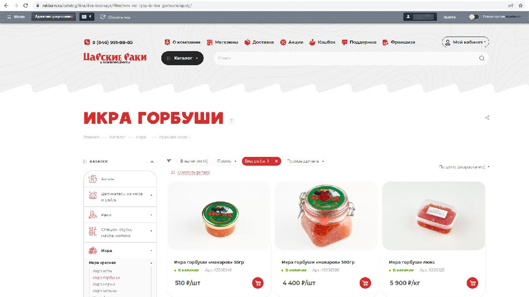Open the Каталог dropdown button
The height and width of the screenshot is (297, 529).
point(183,58)
